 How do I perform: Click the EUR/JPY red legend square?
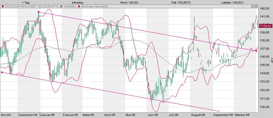pos(3,6)
